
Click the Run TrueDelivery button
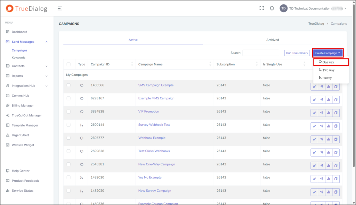297,53
